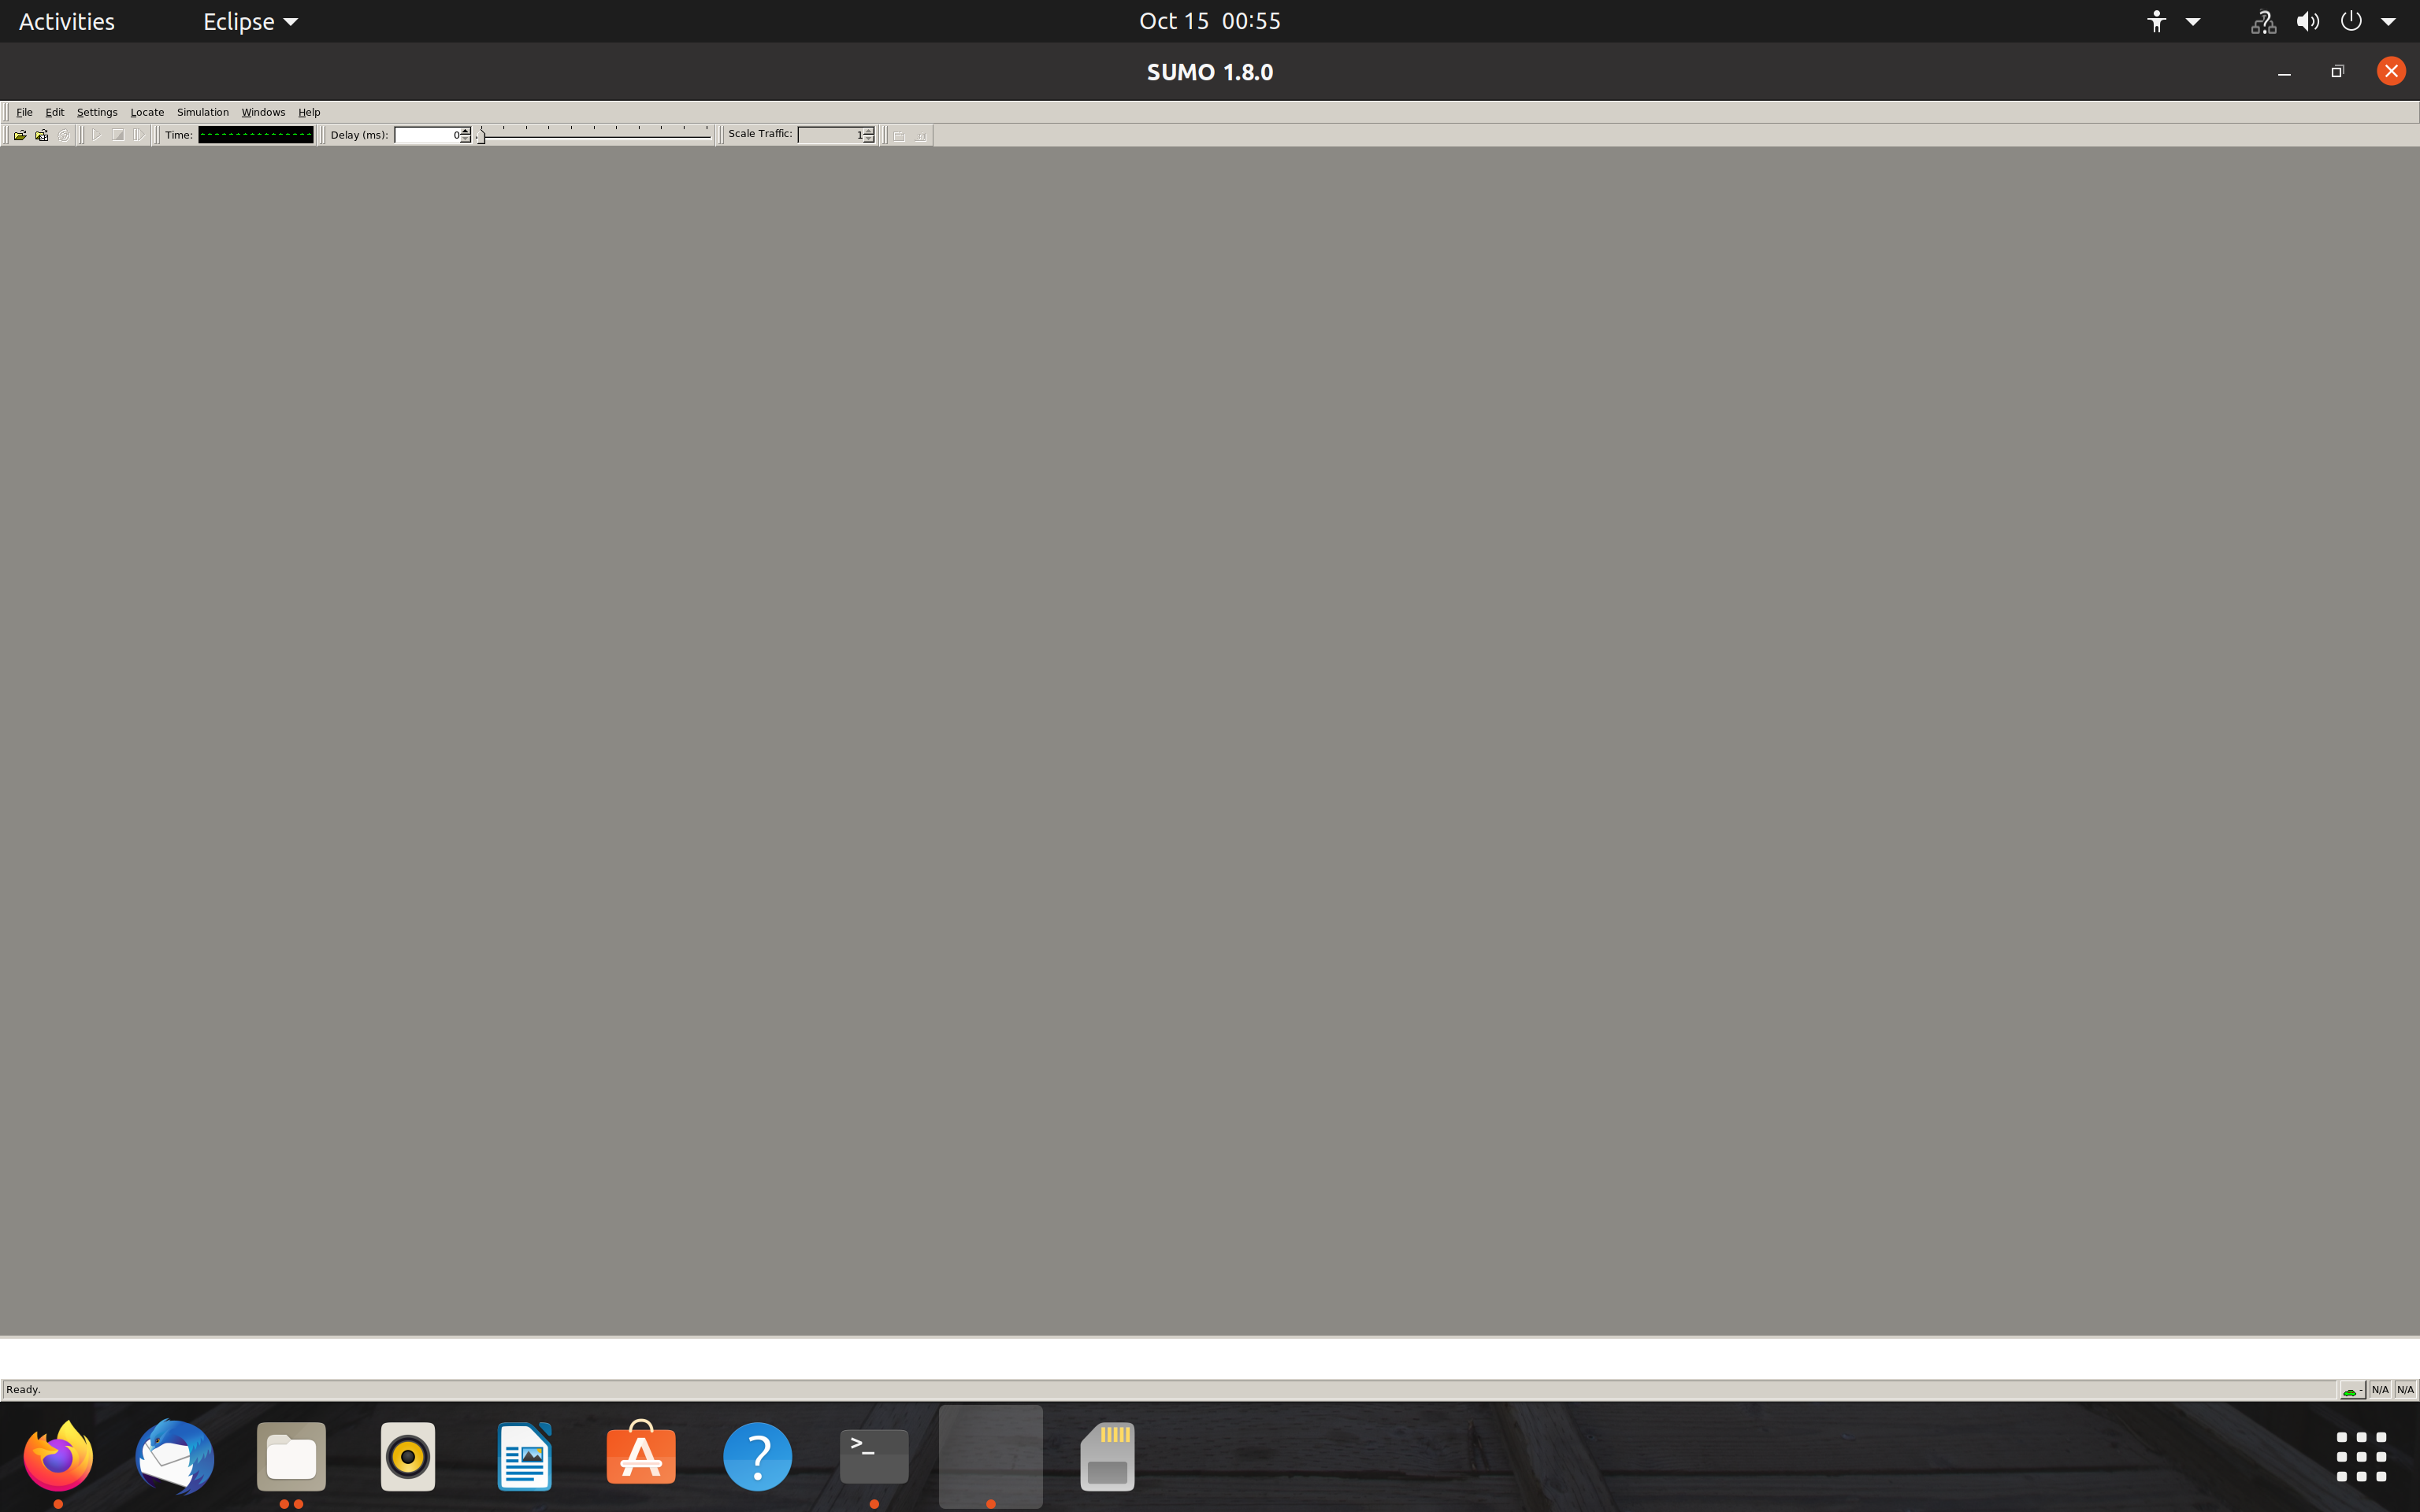Open the Help icon in the dock
Image resolution: width=2420 pixels, height=1512 pixels.
click(x=757, y=1457)
